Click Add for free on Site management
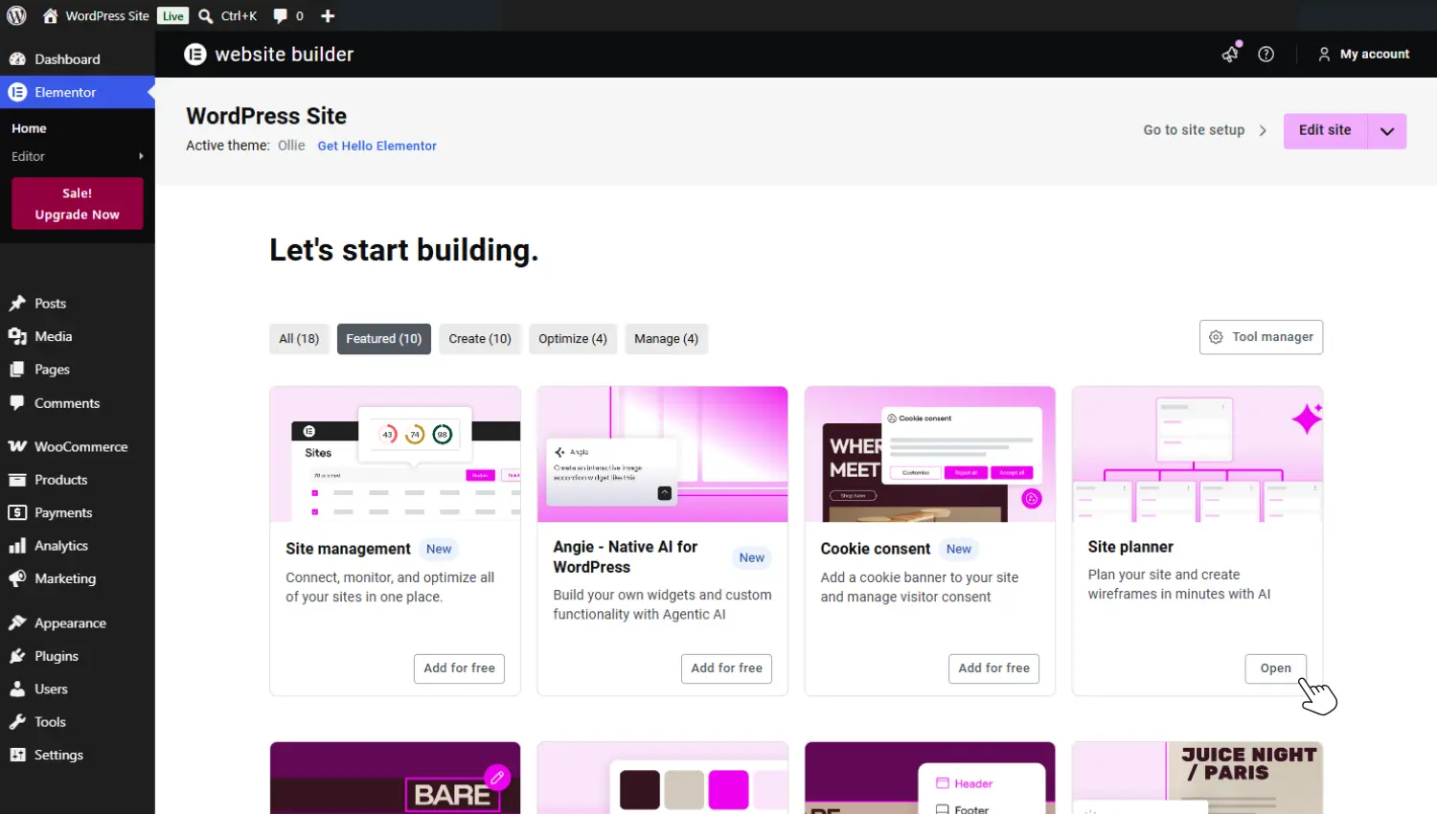Viewport: 1437px width, 814px height. click(460, 668)
